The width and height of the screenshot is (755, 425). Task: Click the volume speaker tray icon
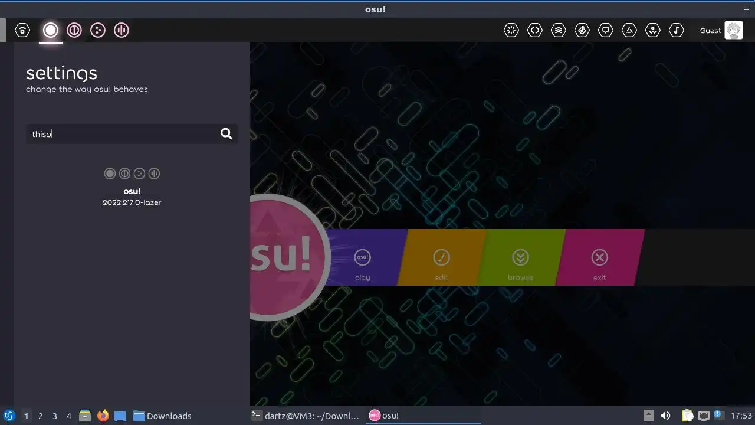[665, 416]
